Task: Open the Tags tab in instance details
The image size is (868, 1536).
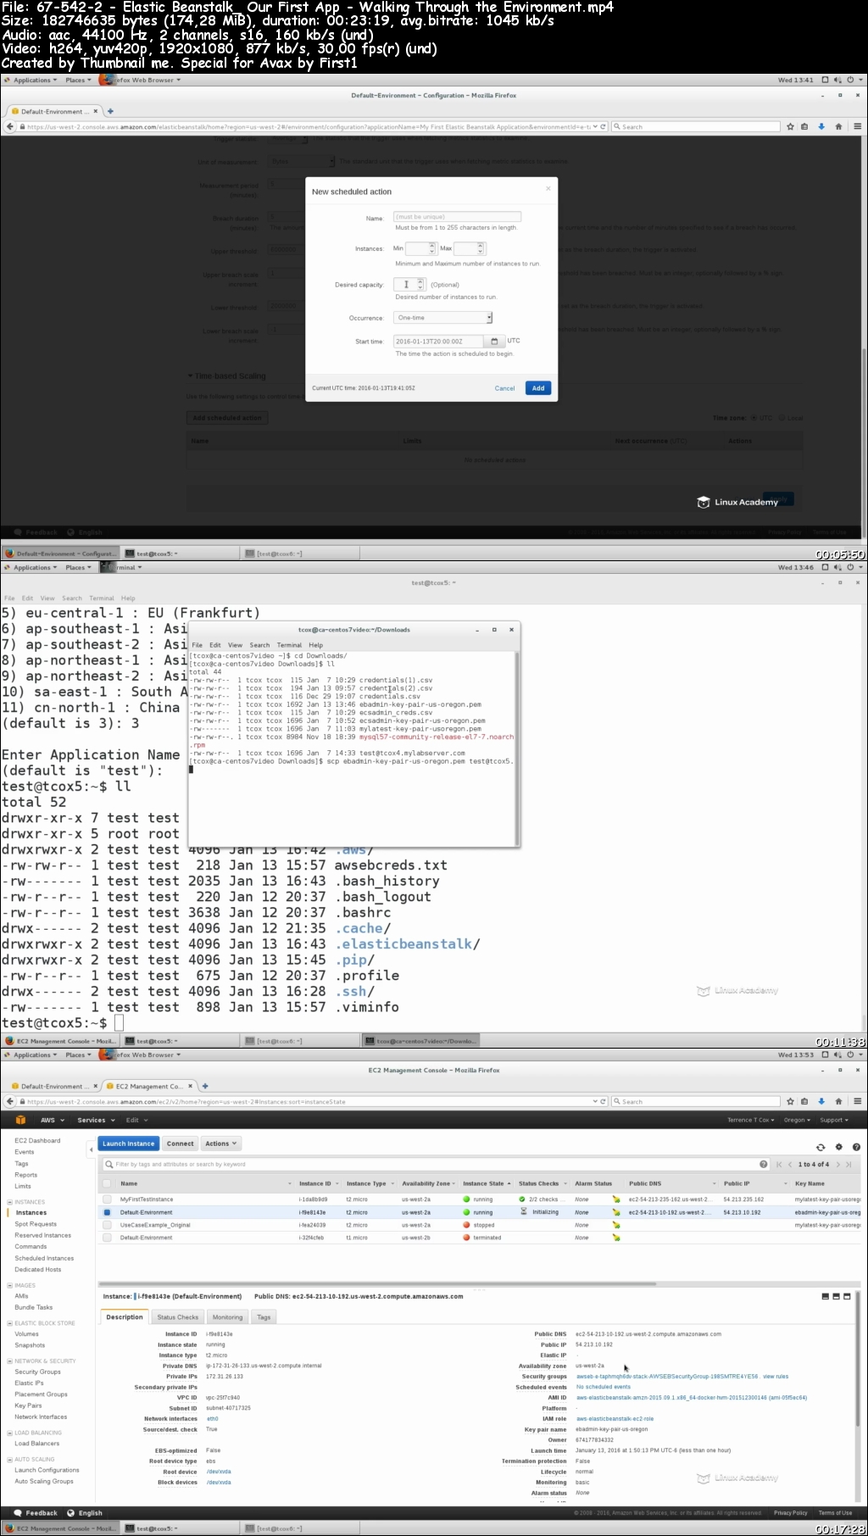Action: [264, 1317]
